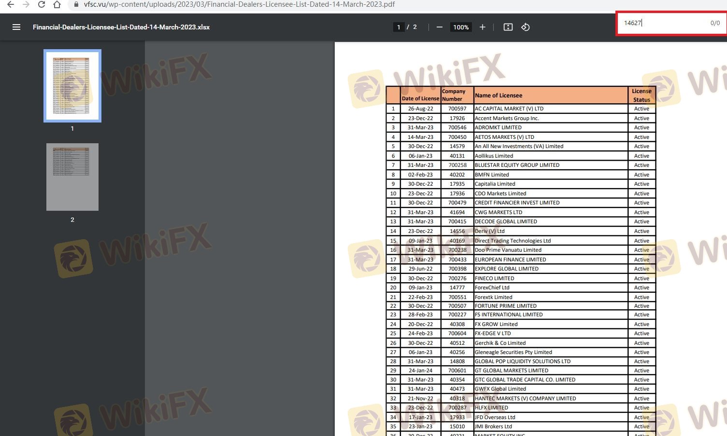The width and height of the screenshot is (727, 436).
Task: Select 'AC CAPITAL MARKET (V) LTD' cell
Action: pyautogui.click(x=551, y=109)
